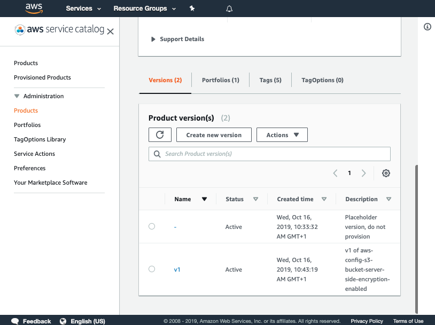Open the Terms of Use link
435x325 pixels.
(x=408, y=321)
